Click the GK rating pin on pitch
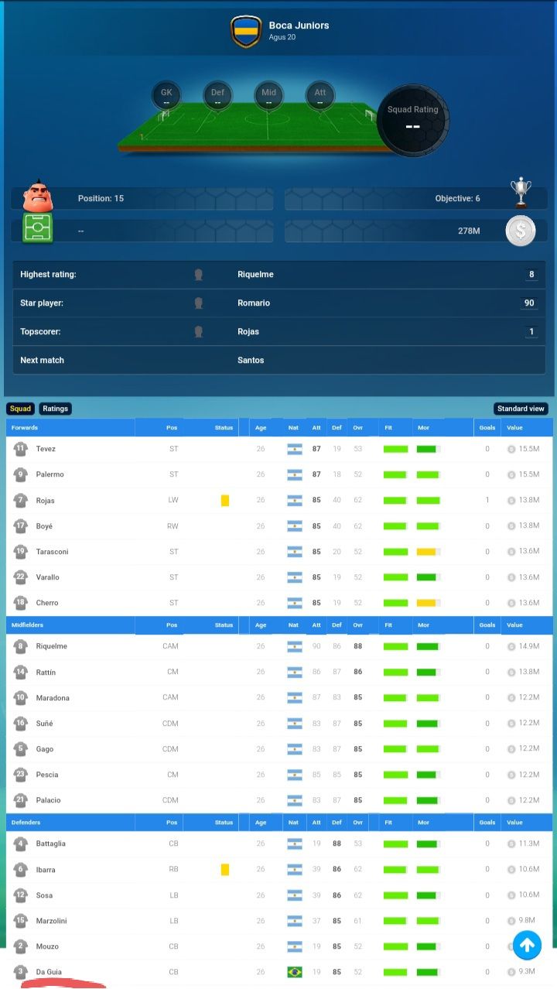 point(166,97)
